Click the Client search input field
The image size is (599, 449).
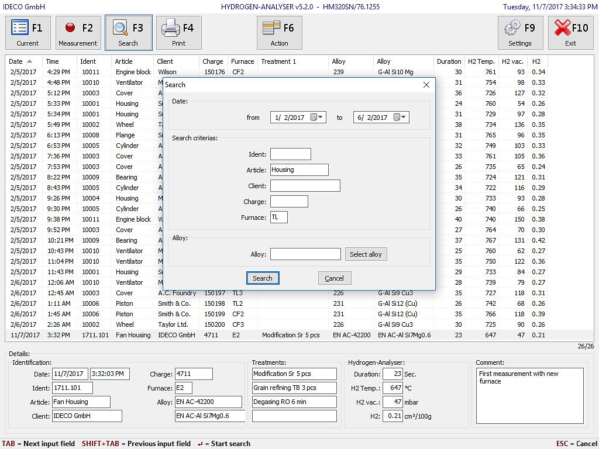pyautogui.click(x=305, y=186)
